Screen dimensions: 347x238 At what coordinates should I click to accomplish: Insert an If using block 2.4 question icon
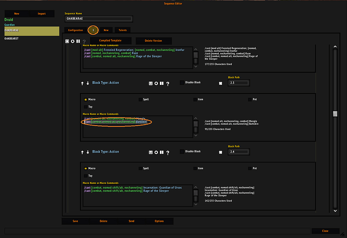(168, 153)
